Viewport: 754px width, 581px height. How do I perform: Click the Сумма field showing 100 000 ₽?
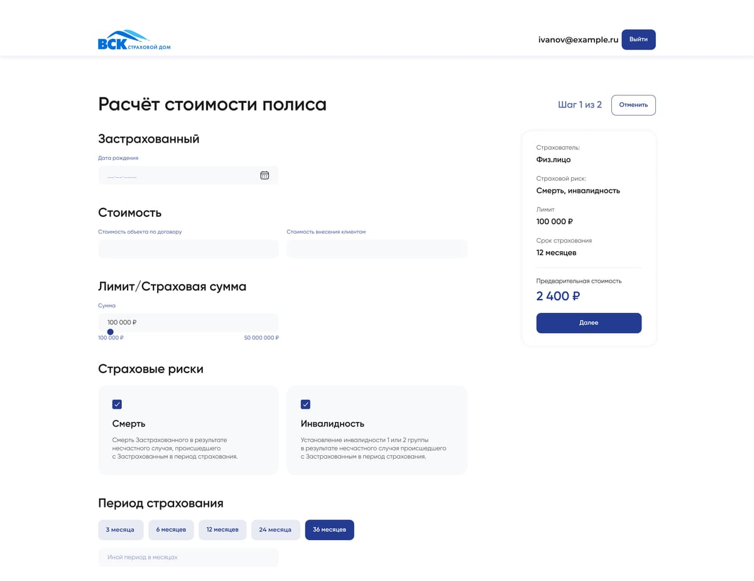point(188,322)
